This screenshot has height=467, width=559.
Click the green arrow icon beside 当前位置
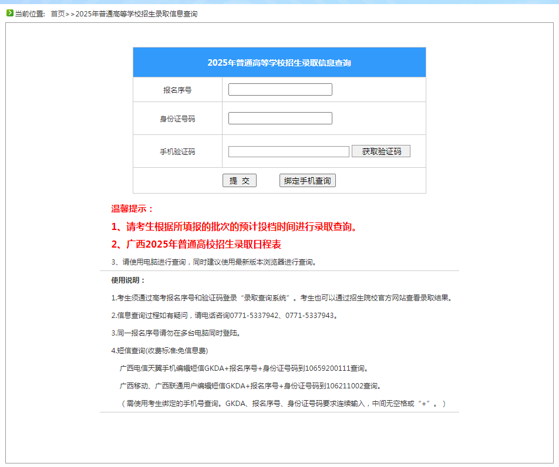point(10,13)
